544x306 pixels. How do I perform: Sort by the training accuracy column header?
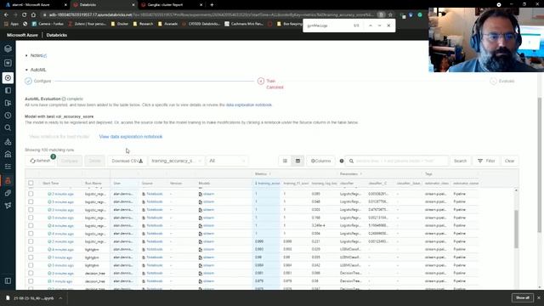click(267, 184)
